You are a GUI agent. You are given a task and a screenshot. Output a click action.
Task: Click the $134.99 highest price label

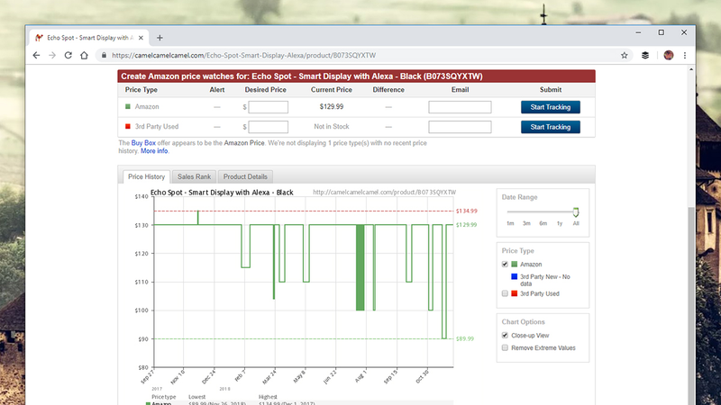click(467, 211)
